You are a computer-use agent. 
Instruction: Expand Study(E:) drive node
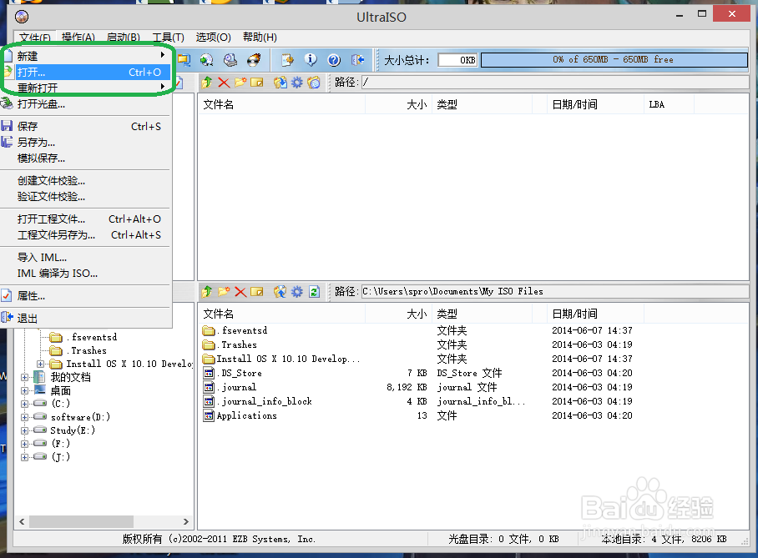24,430
